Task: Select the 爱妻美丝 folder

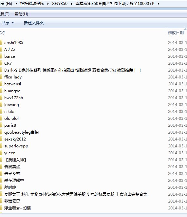Action: click(12, 167)
